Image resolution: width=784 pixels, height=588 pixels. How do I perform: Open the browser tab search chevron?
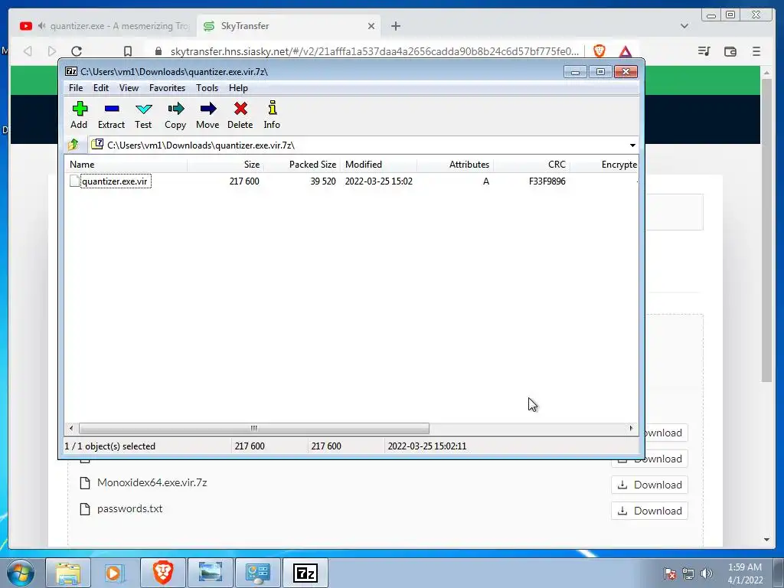(x=684, y=26)
